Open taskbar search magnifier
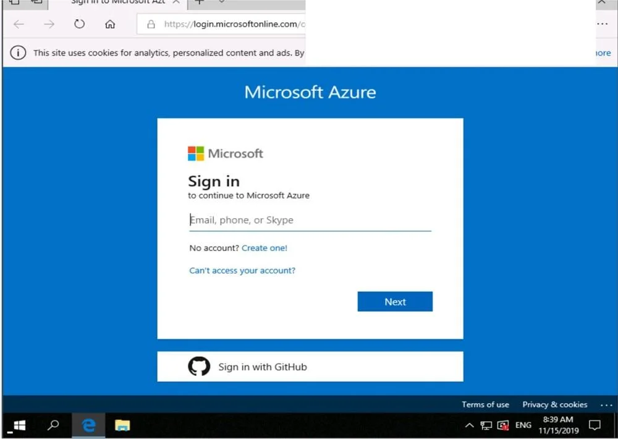 click(x=53, y=425)
